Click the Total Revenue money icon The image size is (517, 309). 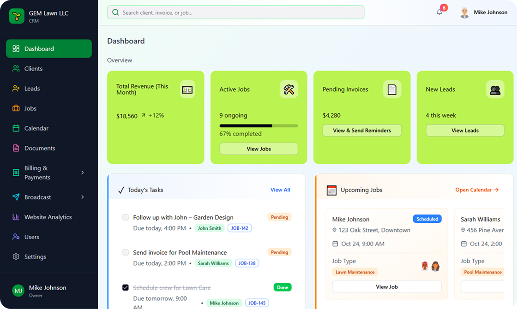(x=187, y=89)
